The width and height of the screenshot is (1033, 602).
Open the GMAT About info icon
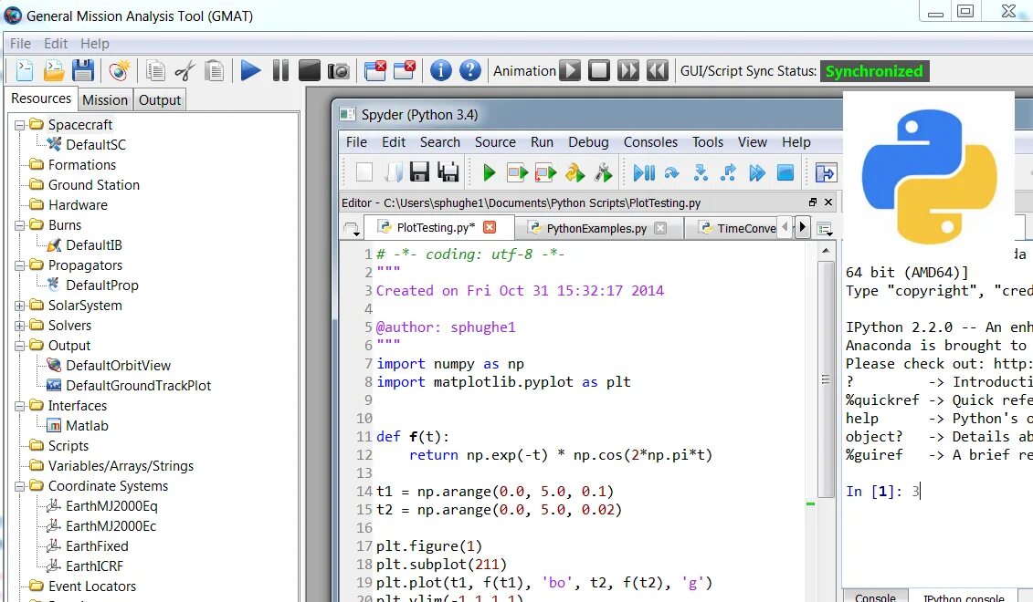coord(441,70)
